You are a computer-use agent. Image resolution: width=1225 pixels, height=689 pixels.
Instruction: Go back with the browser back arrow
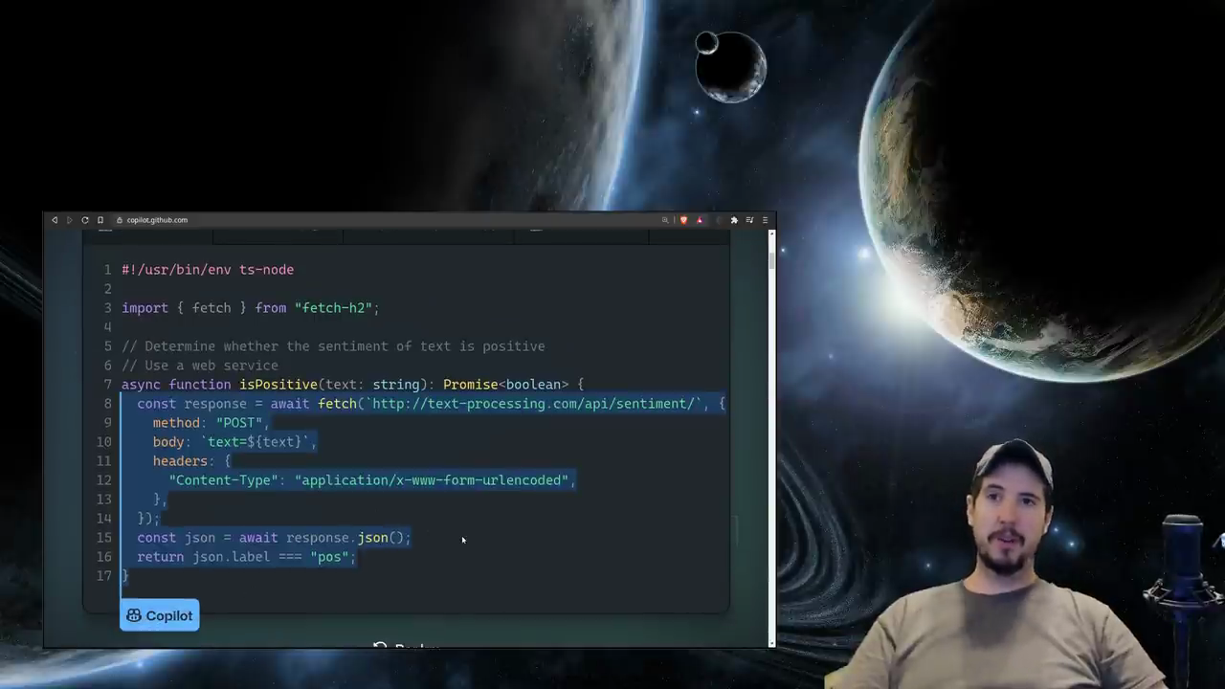point(55,220)
